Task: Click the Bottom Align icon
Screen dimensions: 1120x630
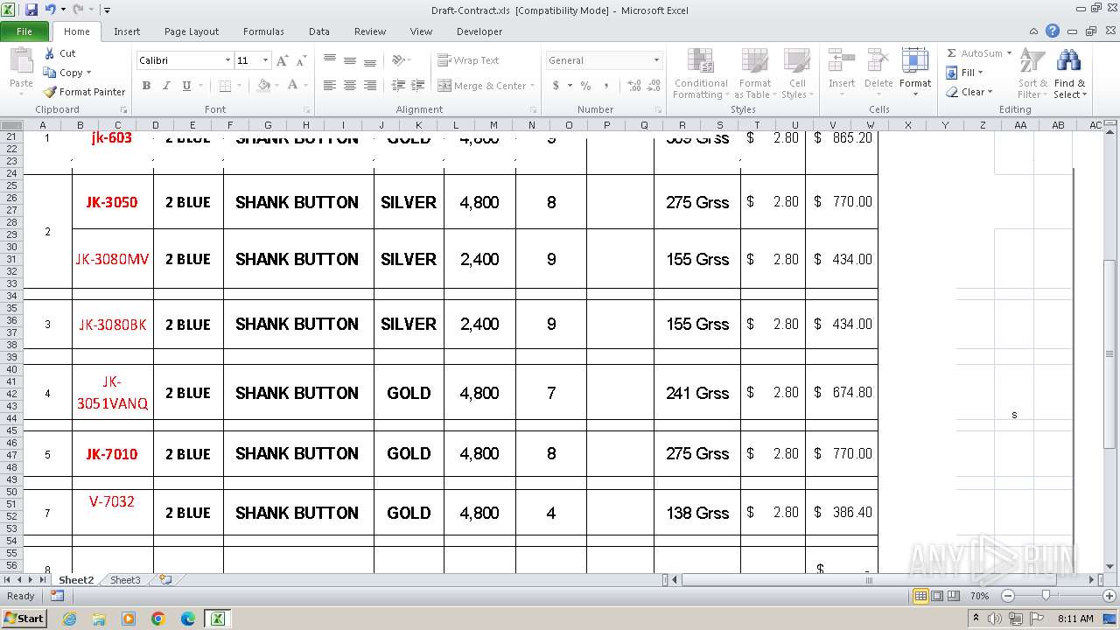Action: tap(370, 60)
